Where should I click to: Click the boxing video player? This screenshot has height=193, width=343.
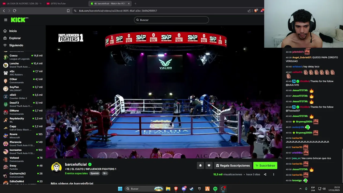point(164,92)
